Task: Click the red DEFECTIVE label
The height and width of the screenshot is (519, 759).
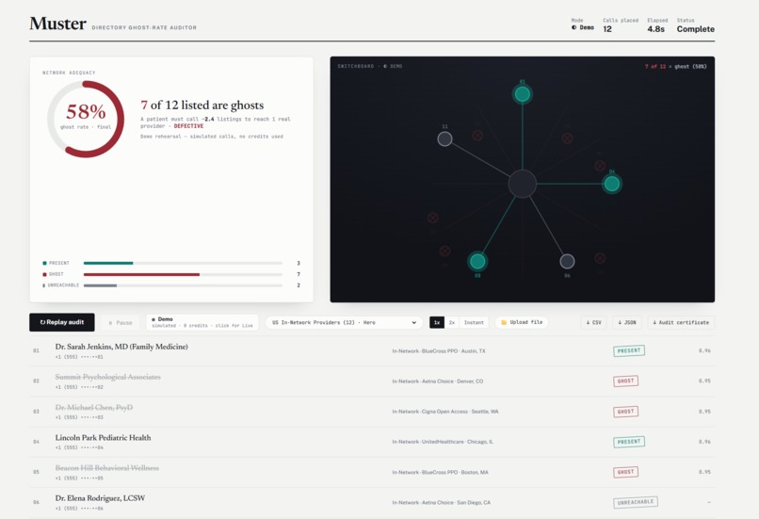Action: pos(188,126)
